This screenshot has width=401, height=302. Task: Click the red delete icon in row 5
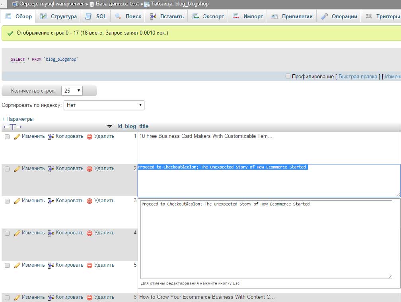click(x=90, y=265)
